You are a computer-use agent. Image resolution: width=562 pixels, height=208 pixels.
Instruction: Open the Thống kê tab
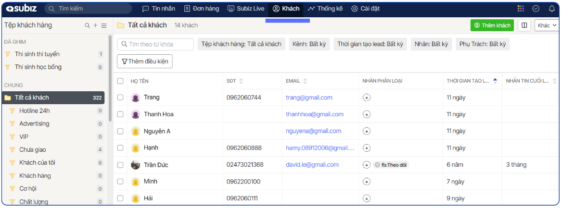click(325, 9)
